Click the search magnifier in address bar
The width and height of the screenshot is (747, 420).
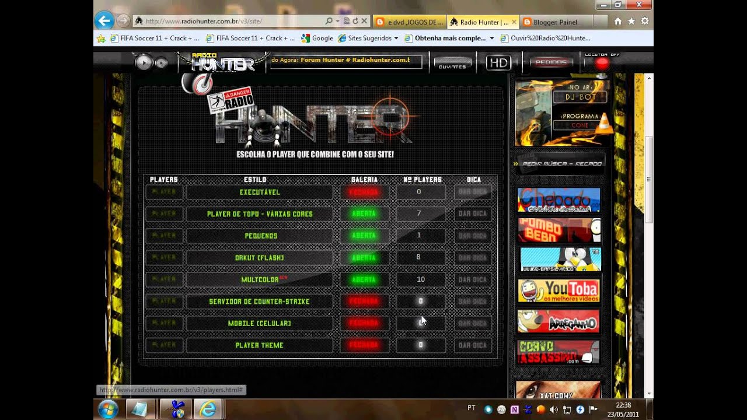pyautogui.click(x=329, y=21)
